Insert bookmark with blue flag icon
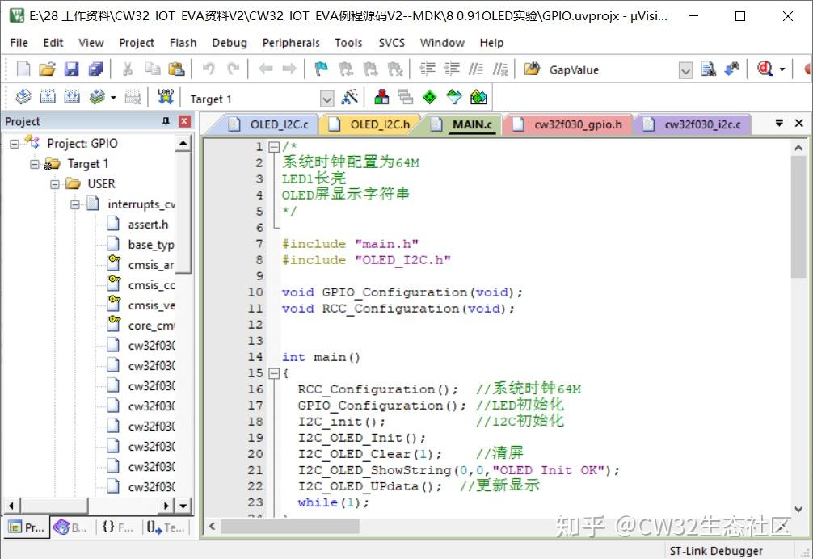813x559 pixels. coord(322,69)
